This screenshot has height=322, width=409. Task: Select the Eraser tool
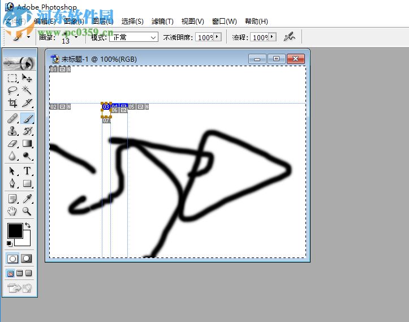pos(12,144)
